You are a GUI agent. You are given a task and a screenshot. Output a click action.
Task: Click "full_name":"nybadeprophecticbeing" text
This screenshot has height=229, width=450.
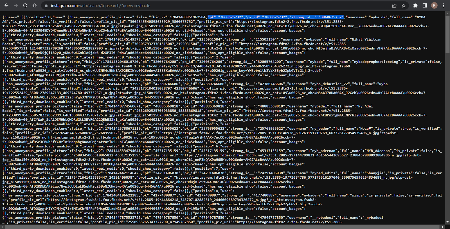363,62
